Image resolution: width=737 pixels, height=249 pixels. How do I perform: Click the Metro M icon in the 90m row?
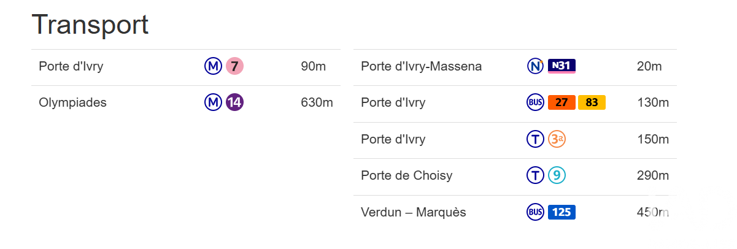pyautogui.click(x=213, y=66)
